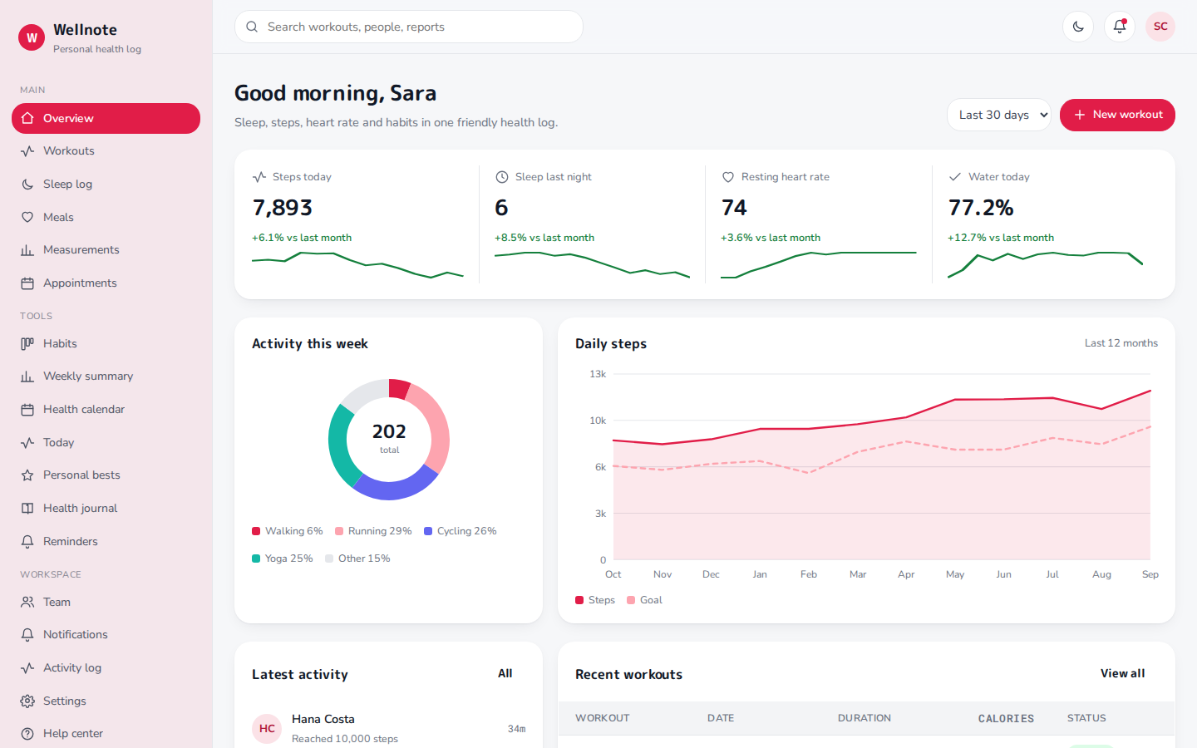Click the Good morning, Sara heading
The image size is (1197, 748).
pyautogui.click(x=335, y=93)
